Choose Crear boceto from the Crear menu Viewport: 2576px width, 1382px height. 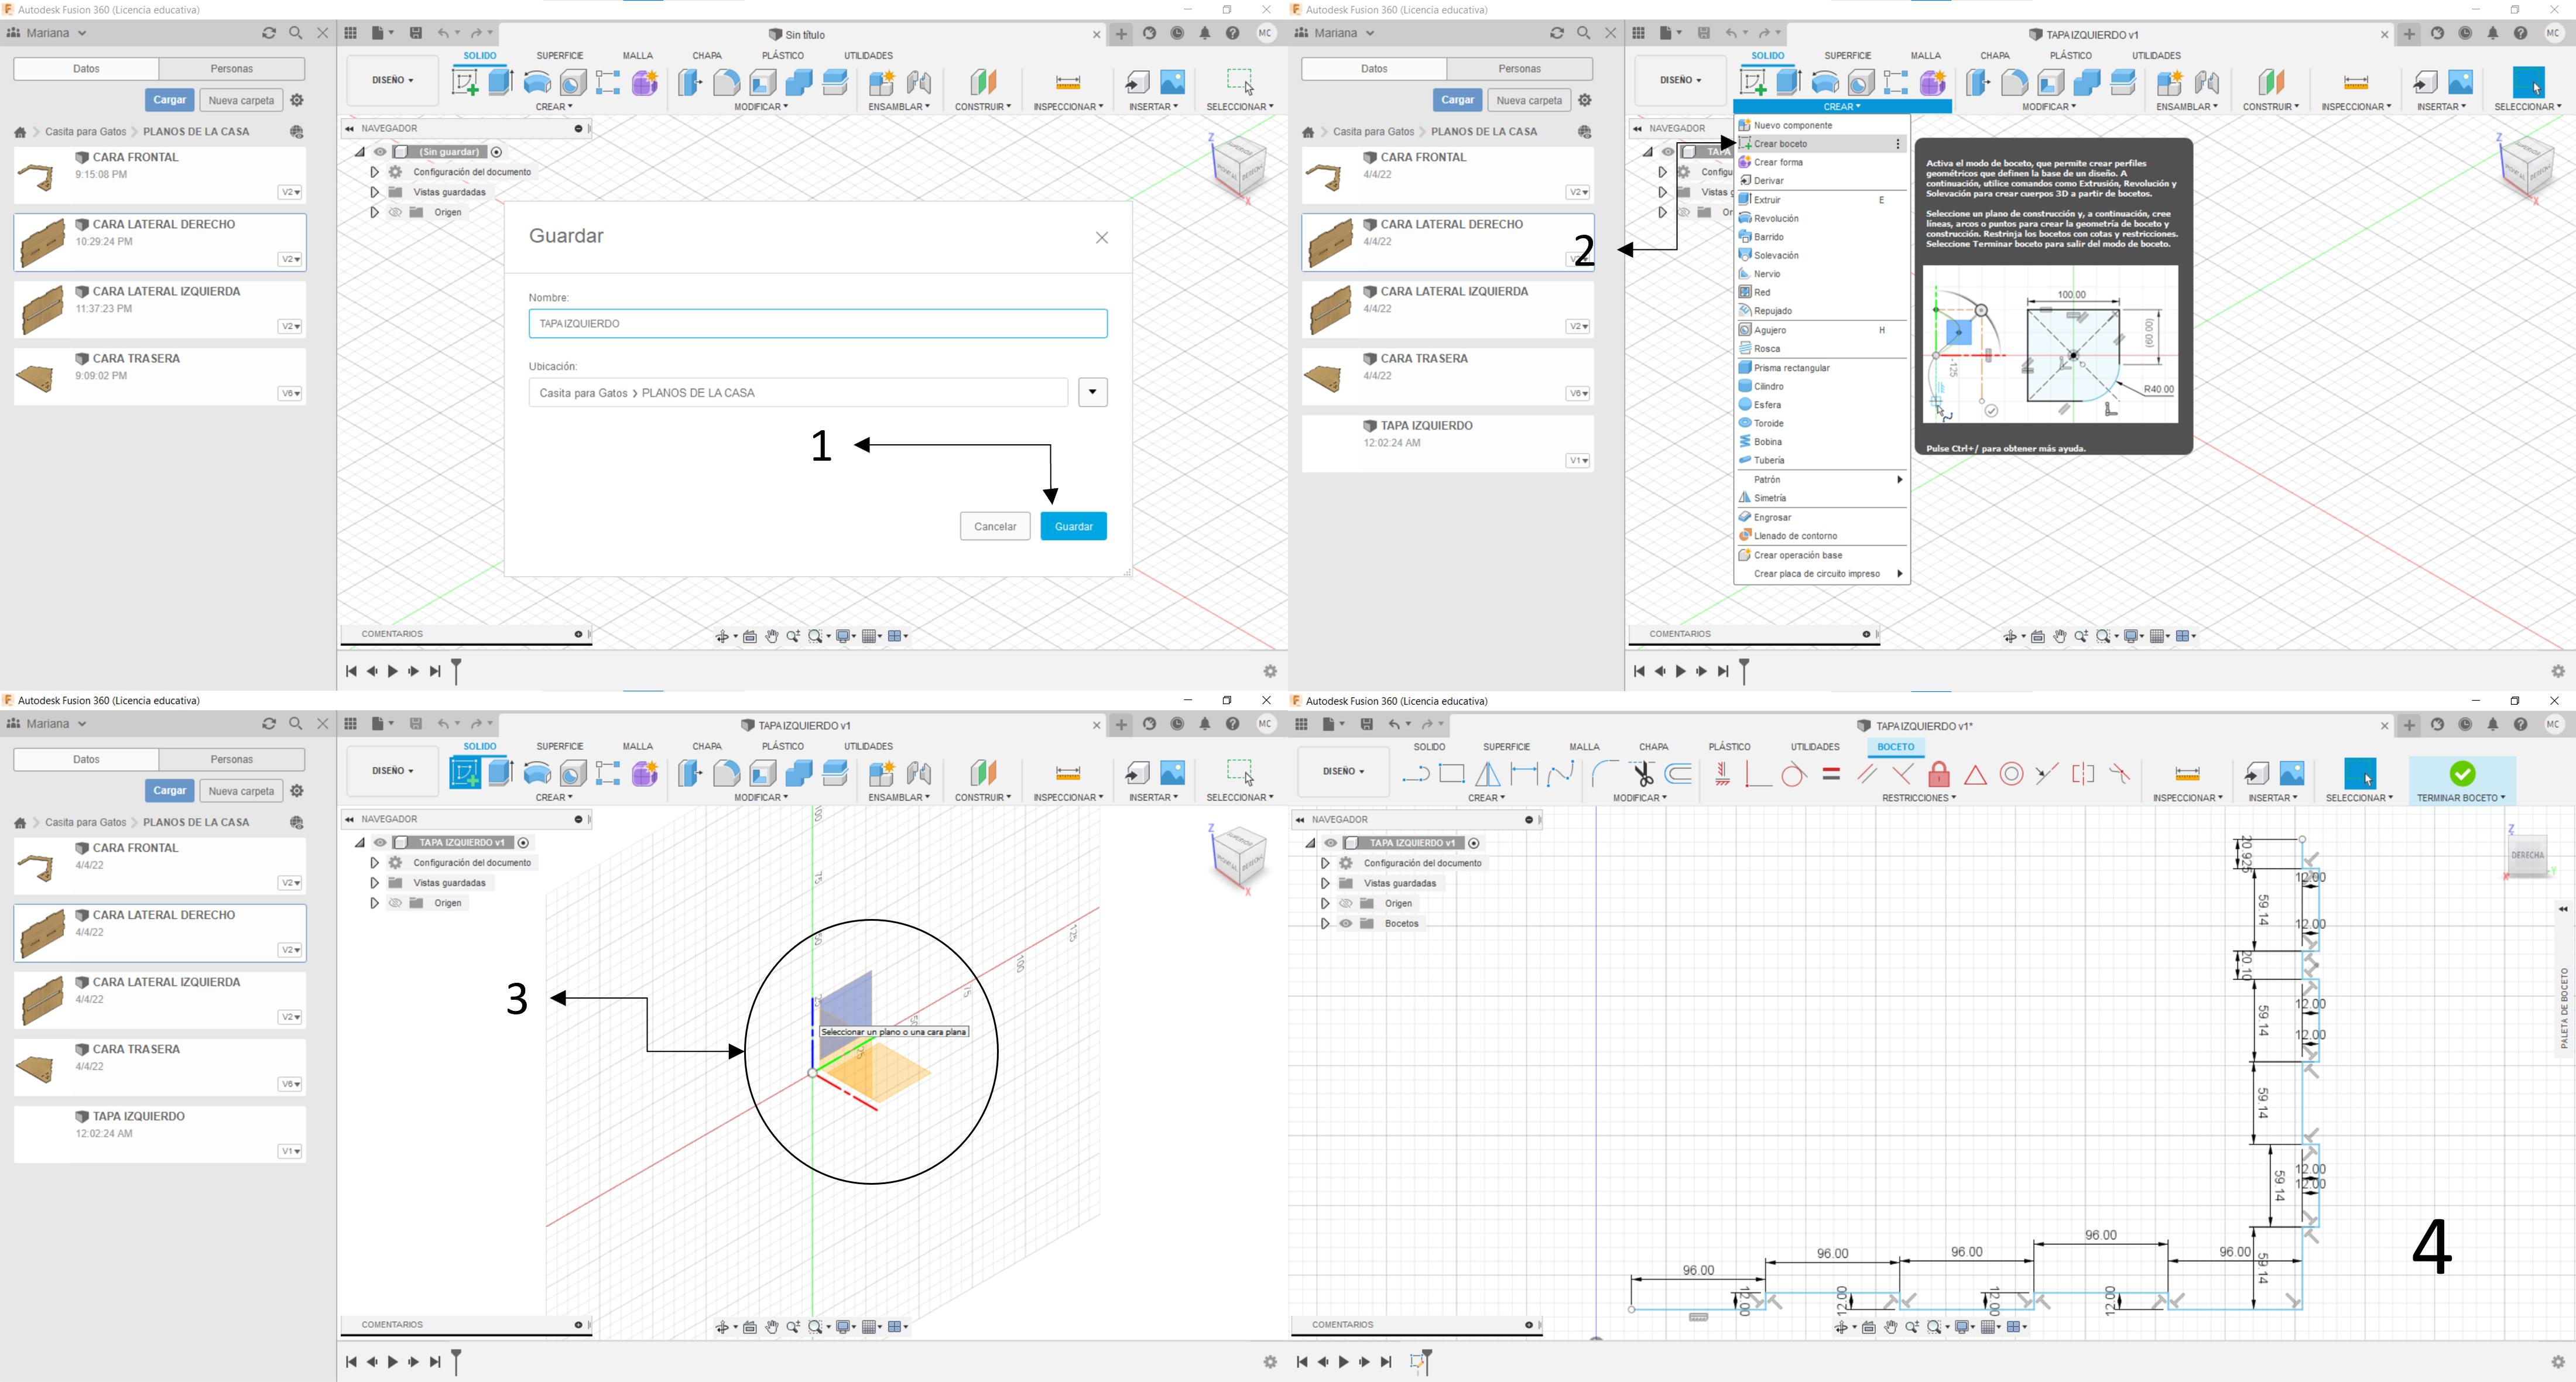1780,144
